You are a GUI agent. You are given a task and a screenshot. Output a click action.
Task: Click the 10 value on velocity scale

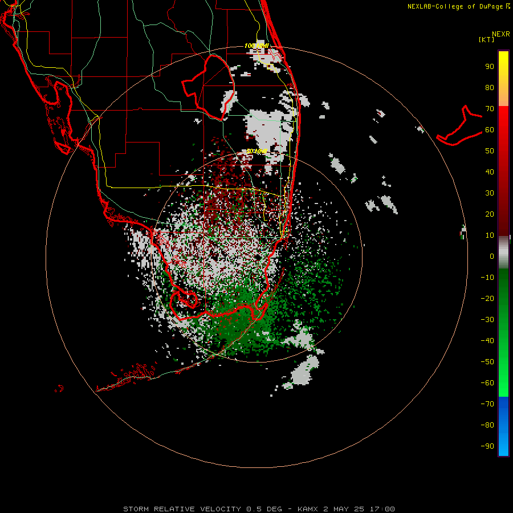point(490,235)
